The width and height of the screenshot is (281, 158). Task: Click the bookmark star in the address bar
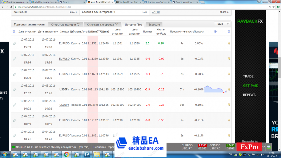(272, 7)
